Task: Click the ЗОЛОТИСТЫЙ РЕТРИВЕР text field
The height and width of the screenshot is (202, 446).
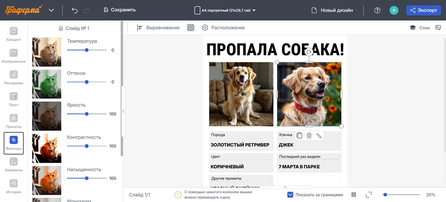Action: [x=240, y=145]
